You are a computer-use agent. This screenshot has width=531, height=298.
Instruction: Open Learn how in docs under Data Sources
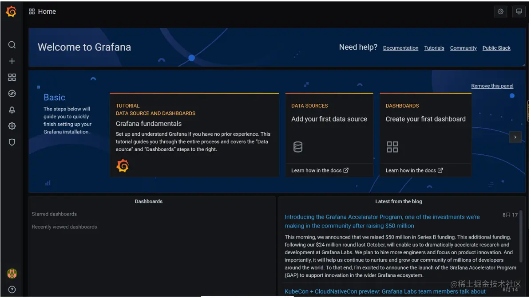pos(320,170)
